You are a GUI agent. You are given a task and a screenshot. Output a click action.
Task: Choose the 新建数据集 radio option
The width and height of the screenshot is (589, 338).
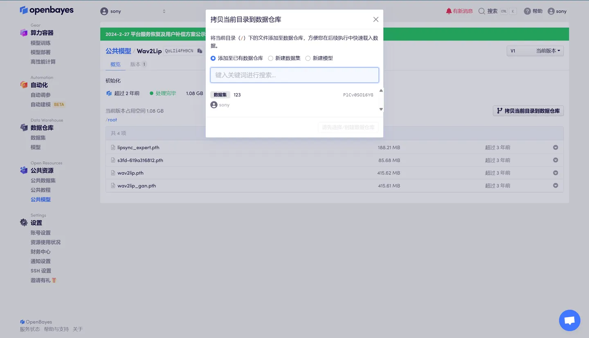coord(270,58)
